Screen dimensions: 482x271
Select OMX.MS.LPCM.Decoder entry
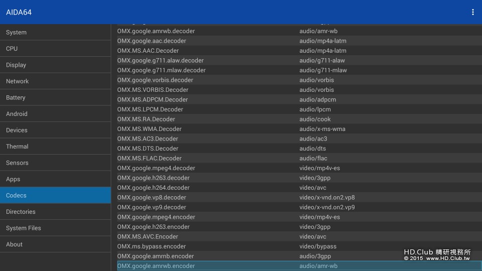point(299,109)
